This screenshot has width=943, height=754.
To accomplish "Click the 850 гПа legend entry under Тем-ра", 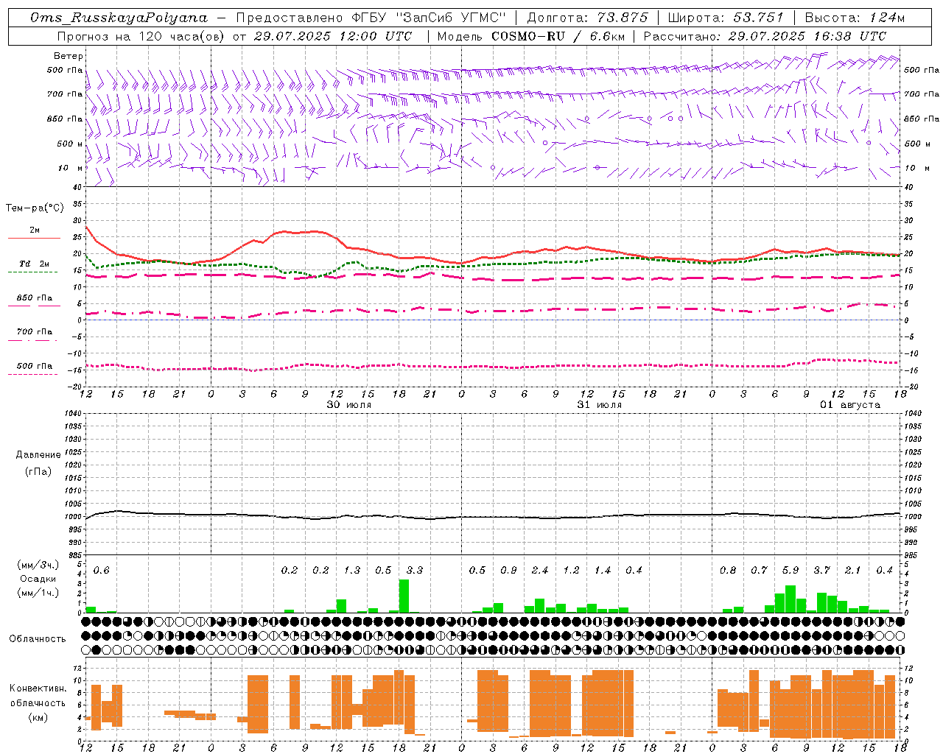I will [35, 298].
